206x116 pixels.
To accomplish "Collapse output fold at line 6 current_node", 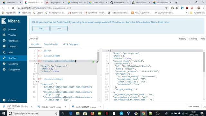I will pyautogui.click(x=108, y=64).
